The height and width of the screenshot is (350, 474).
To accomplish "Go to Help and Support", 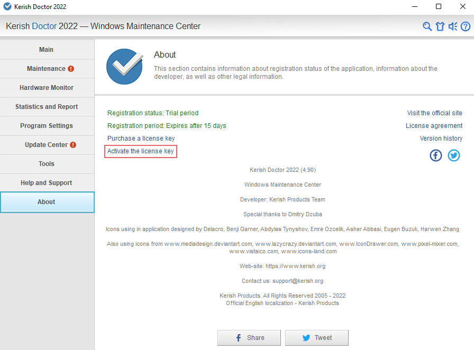I will pos(47,183).
